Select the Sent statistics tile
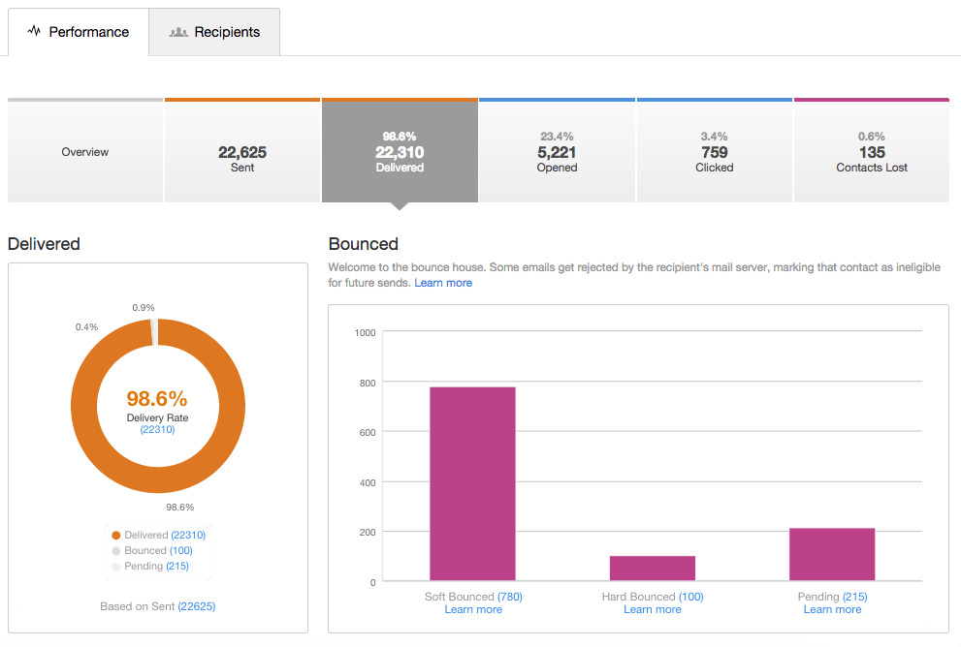961x647 pixels. (241, 150)
